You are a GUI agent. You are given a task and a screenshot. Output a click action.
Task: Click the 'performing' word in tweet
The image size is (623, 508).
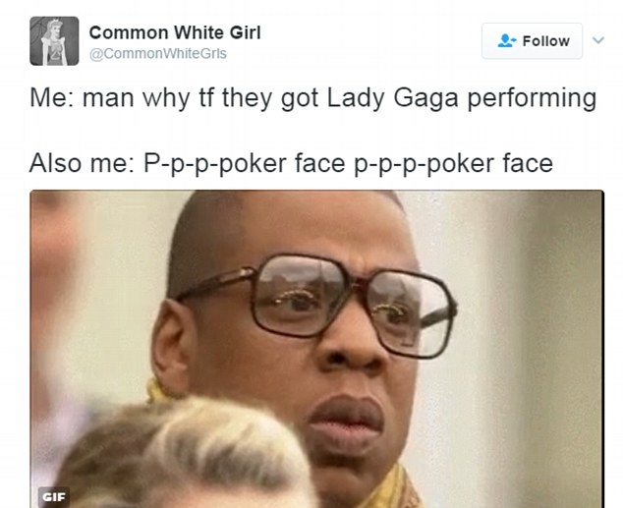532,99
